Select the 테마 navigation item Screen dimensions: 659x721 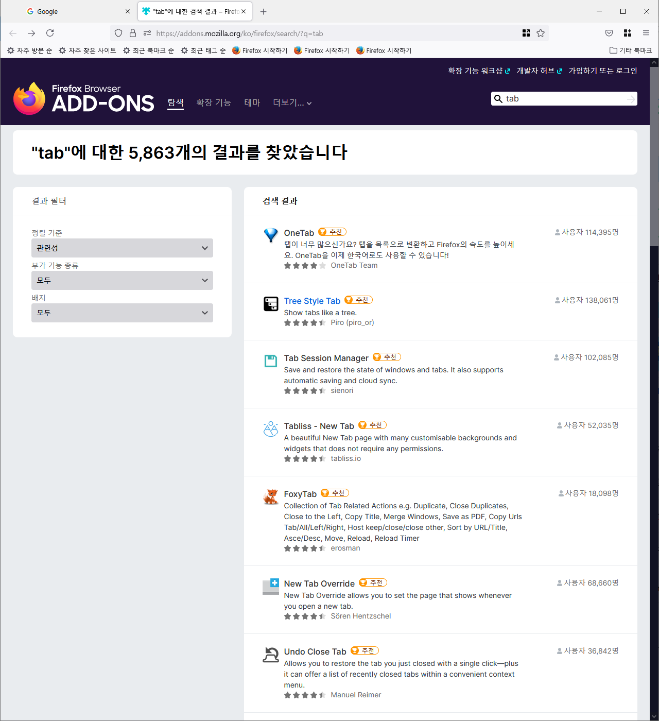click(x=252, y=103)
